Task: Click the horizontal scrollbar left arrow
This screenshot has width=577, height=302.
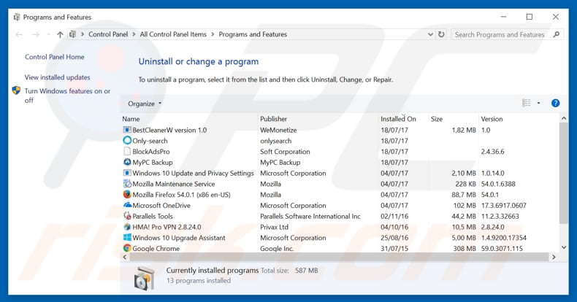Action: point(125,258)
